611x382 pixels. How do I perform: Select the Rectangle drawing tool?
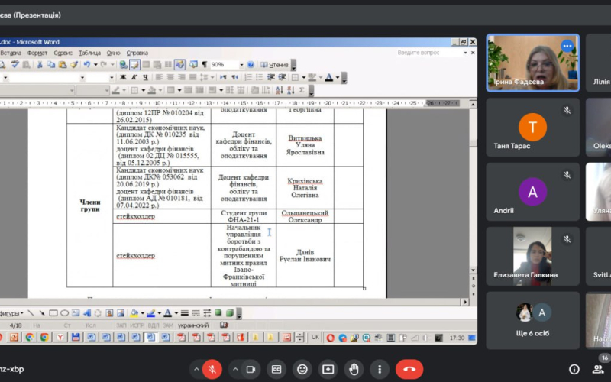click(x=53, y=313)
